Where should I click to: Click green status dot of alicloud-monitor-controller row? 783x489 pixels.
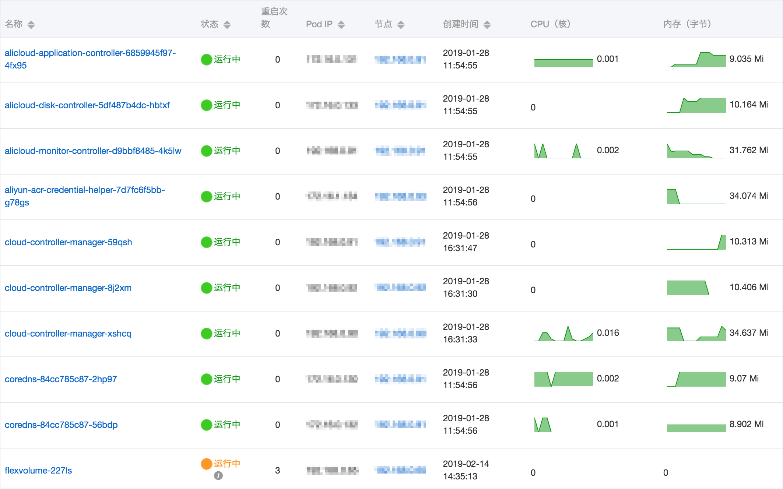206,151
